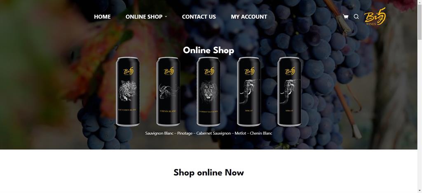Select the first Merlot elephant can
This screenshot has height=193, width=422.
(249, 92)
